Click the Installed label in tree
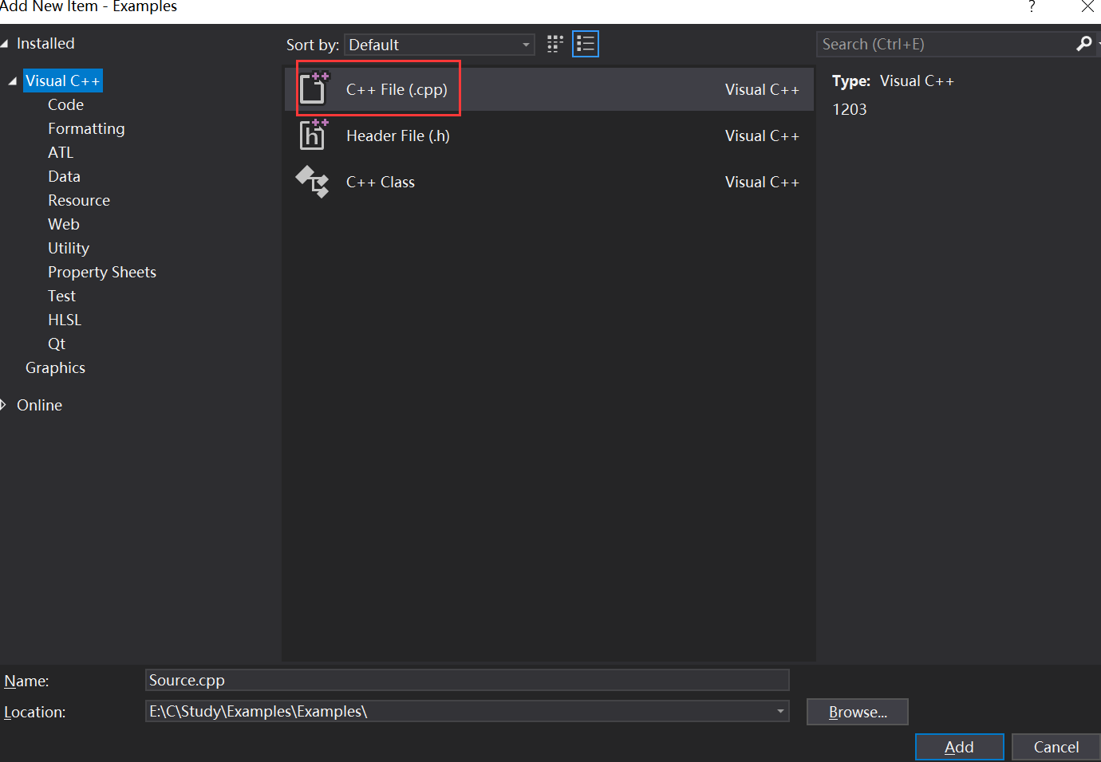1101x762 pixels. point(45,44)
